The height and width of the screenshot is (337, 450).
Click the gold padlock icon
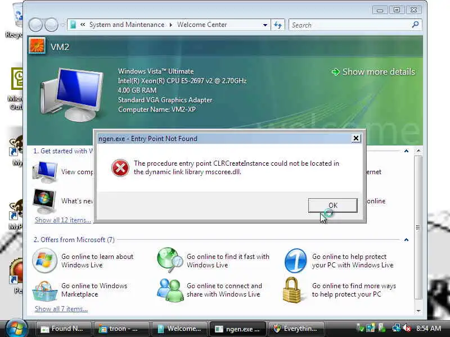(x=292, y=290)
